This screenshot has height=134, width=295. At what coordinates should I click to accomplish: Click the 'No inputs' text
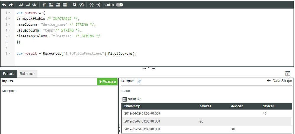(x=9, y=91)
